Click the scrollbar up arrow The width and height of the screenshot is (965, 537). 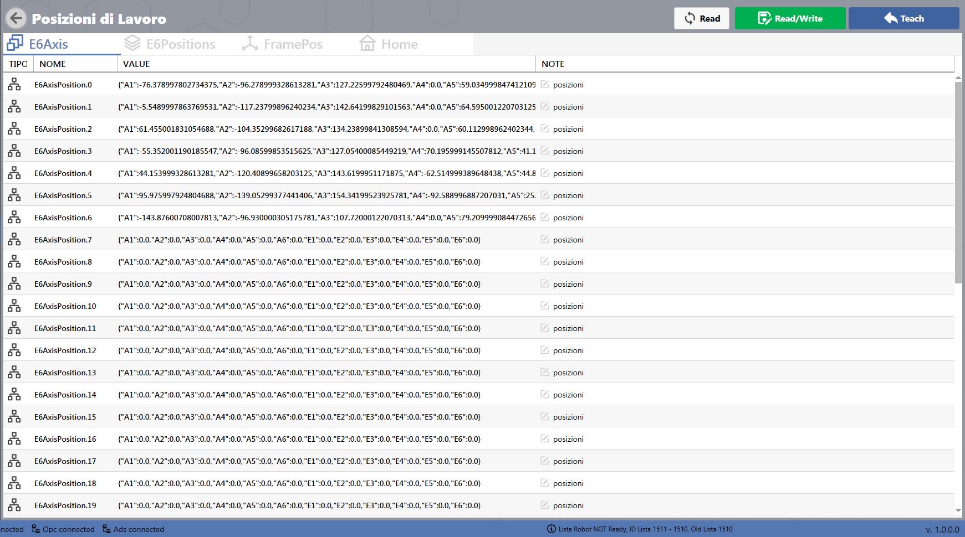[958, 78]
